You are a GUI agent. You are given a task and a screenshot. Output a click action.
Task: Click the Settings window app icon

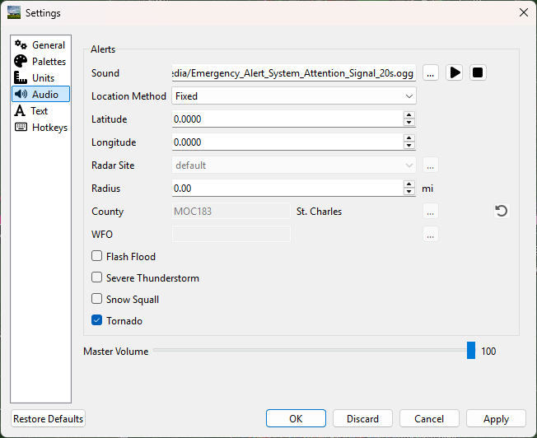click(14, 12)
